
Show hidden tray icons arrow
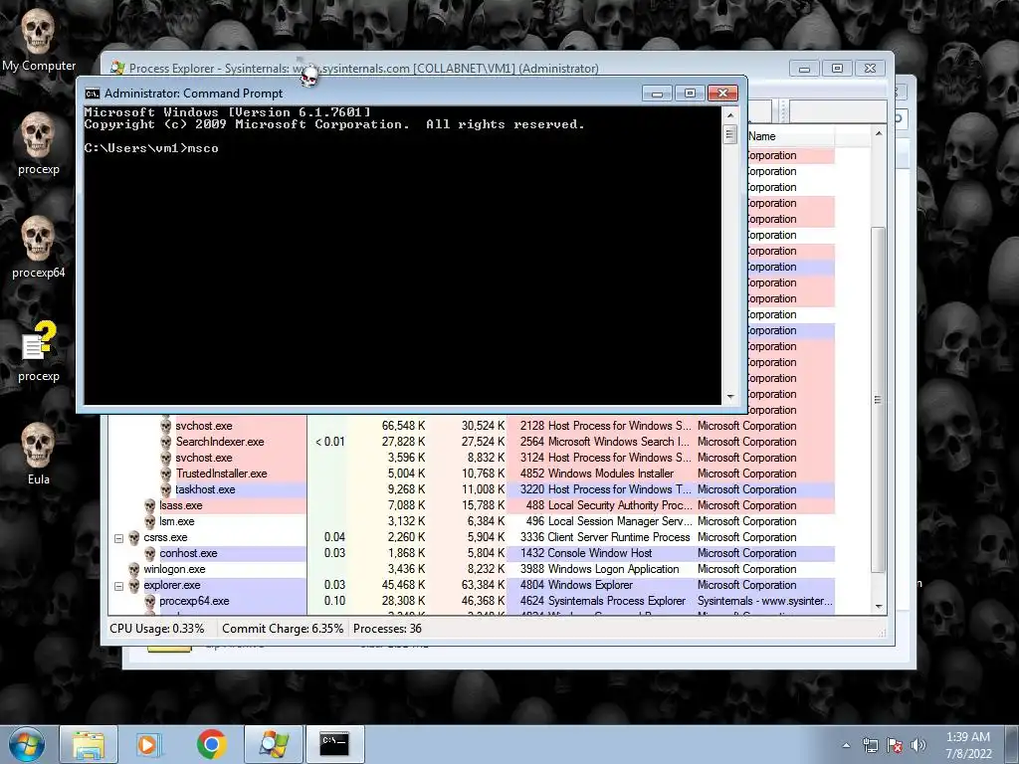pos(846,745)
